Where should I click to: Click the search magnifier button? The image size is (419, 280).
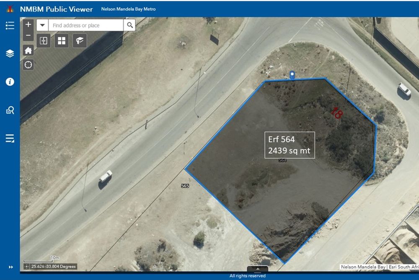point(130,25)
